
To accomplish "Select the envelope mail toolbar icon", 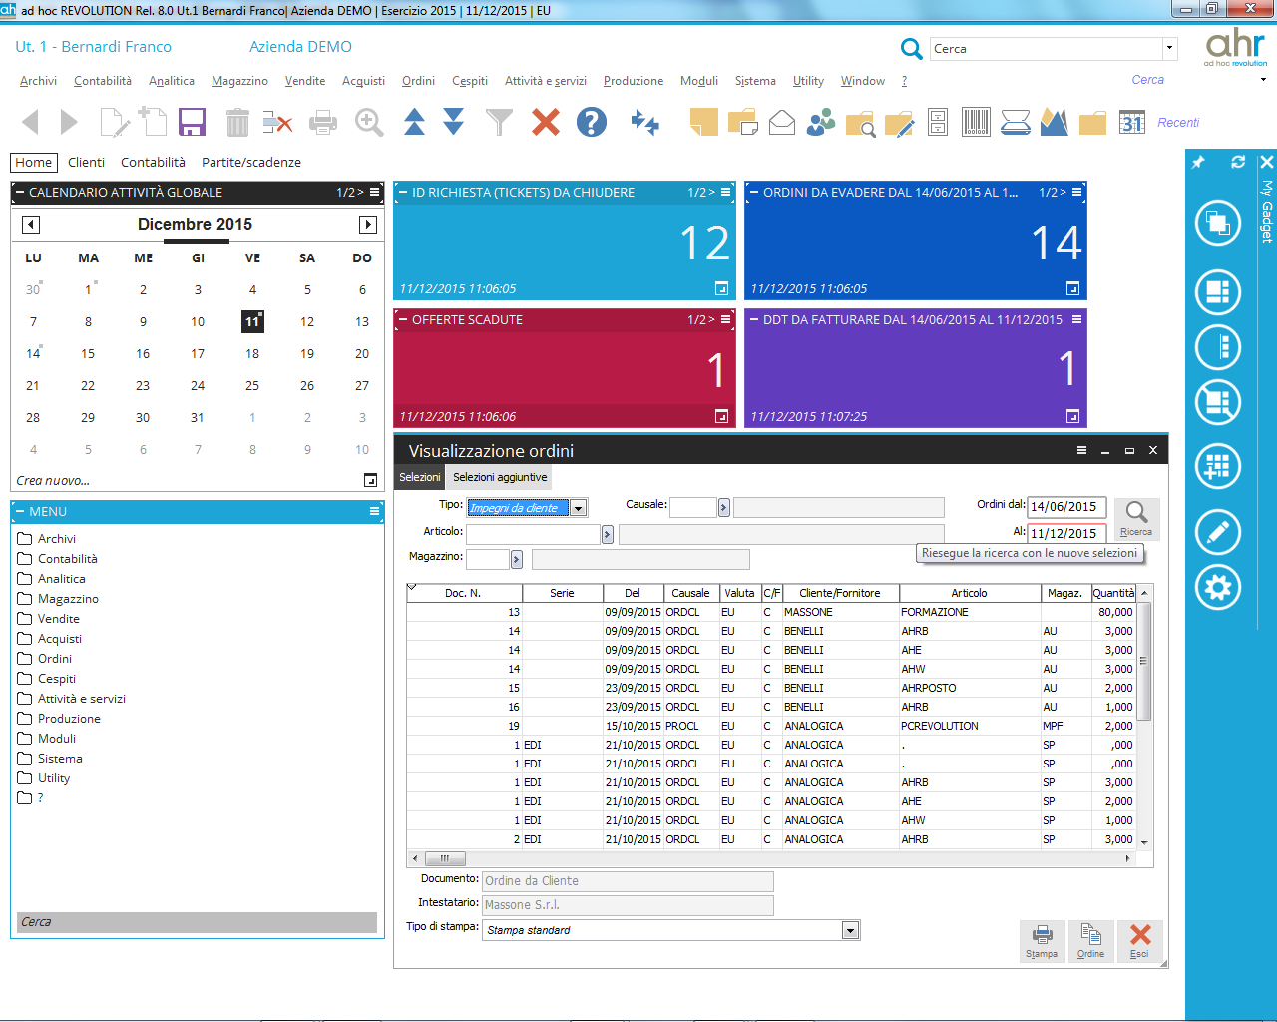I will (781, 122).
